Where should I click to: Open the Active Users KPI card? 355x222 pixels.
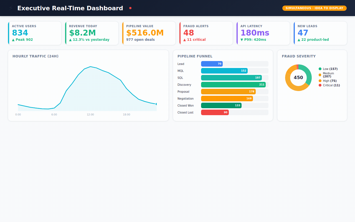point(35,33)
